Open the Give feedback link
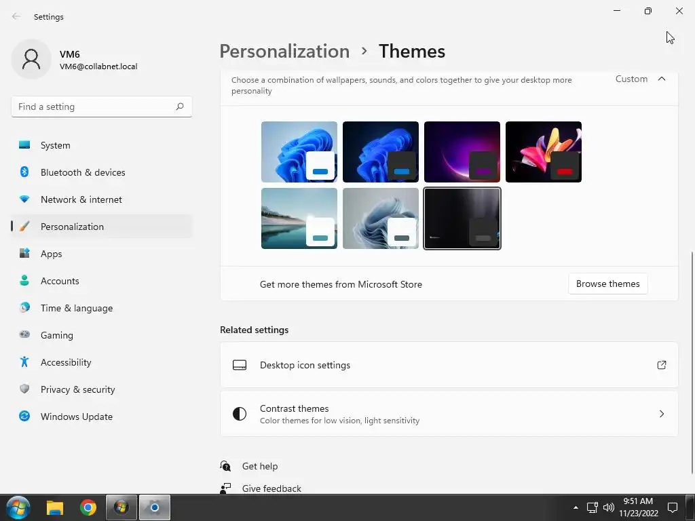Screen dimensions: 695x521 pos(271,488)
